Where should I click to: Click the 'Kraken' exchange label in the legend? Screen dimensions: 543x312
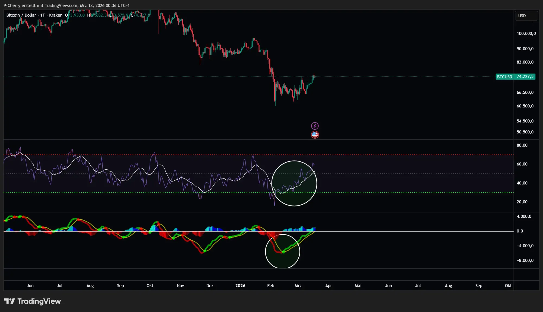point(56,15)
